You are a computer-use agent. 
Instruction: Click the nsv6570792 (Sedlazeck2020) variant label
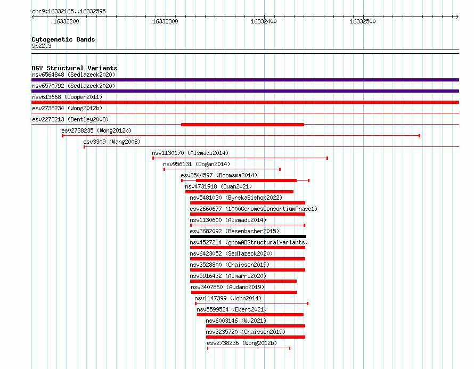(x=73, y=86)
